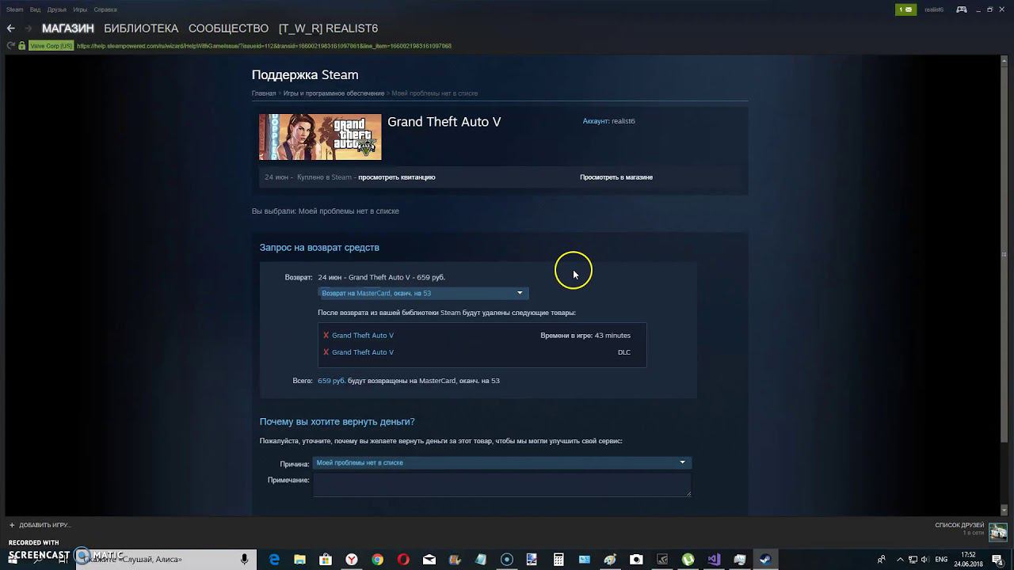The width and height of the screenshot is (1014, 570).
Task: Open the Вид menu
Action: [35, 9]
